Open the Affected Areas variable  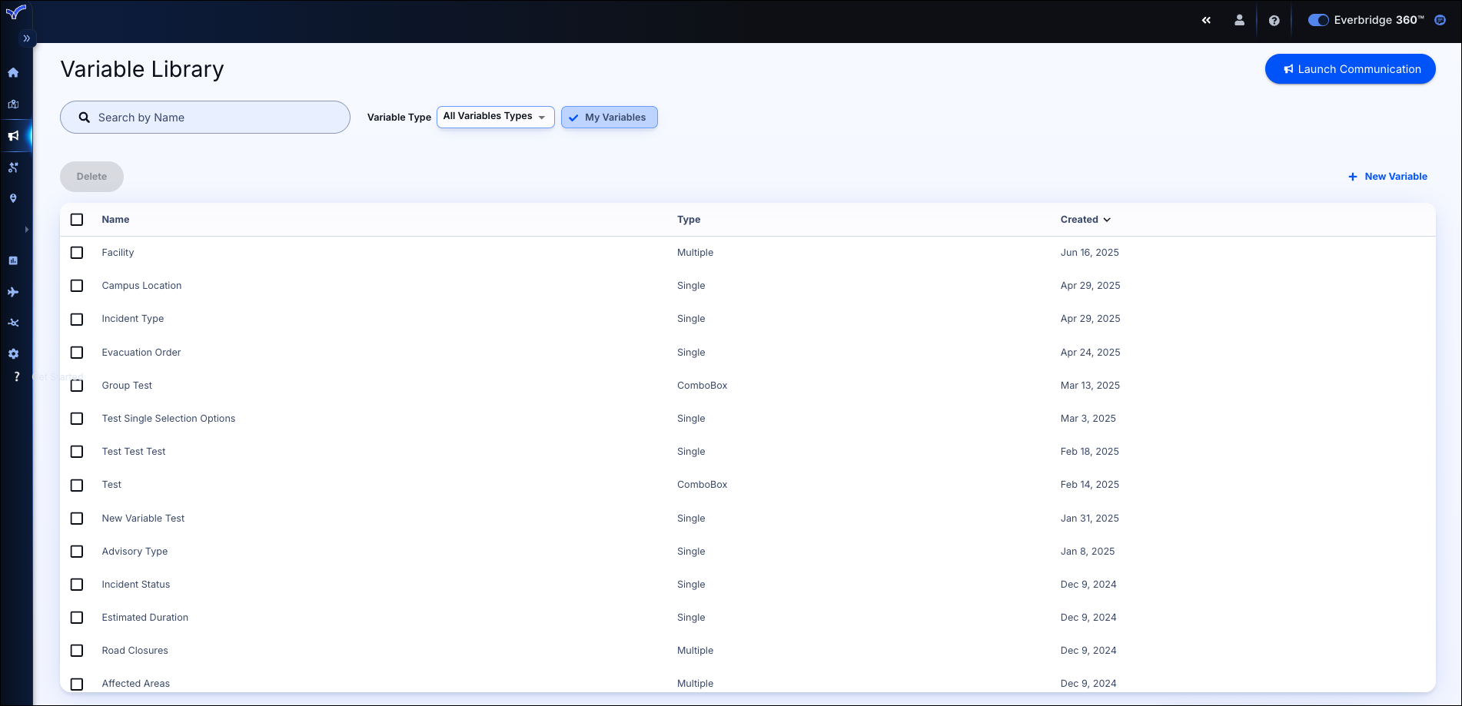click(136, 684)
